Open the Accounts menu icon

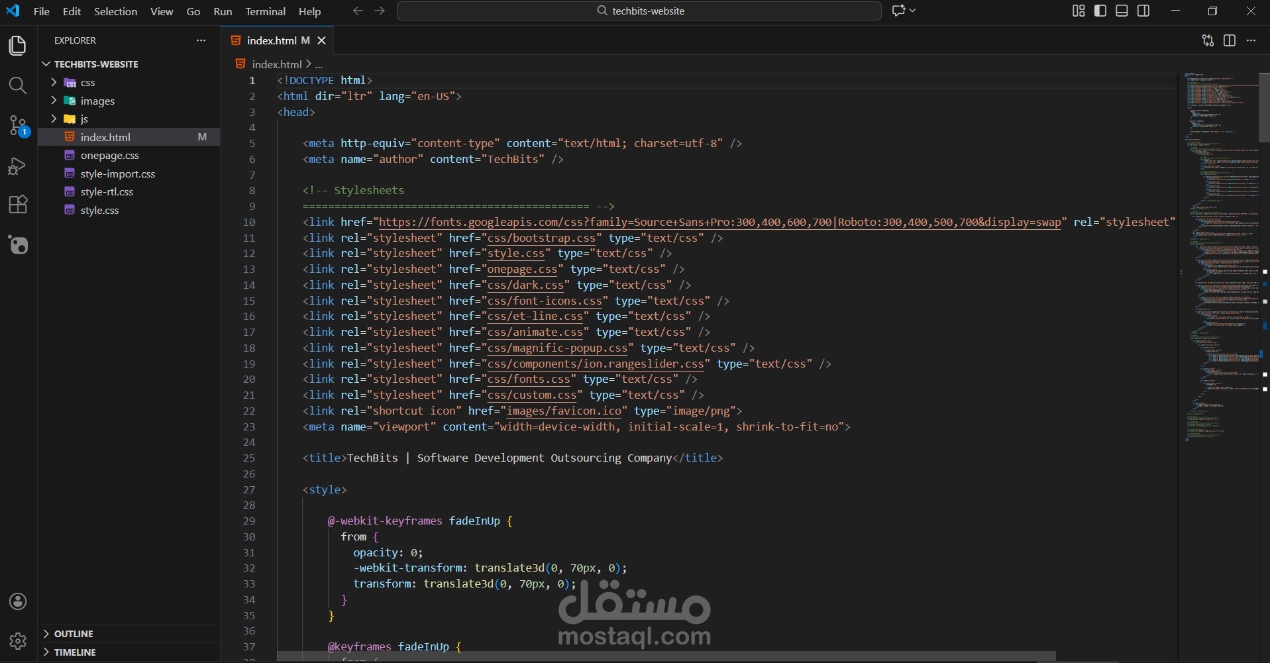click(x=18, y=601)
